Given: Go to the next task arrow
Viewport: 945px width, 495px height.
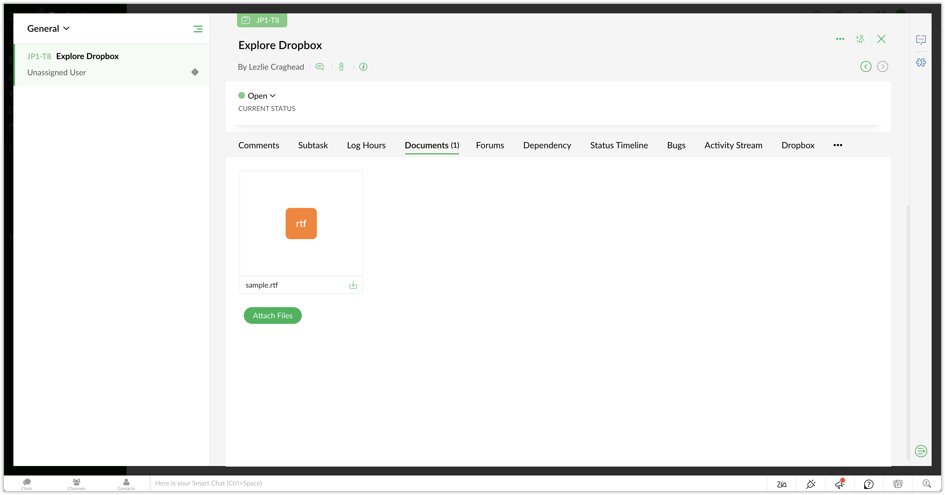Looking at the screenshot, I should tap(882, 66).
